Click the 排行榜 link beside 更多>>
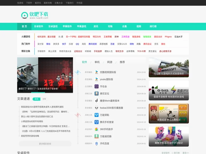The height and width of the screenshot is (154, 206). click(x=177, y=153)
